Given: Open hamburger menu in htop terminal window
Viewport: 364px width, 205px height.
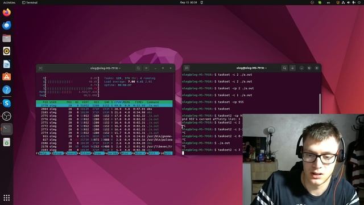Looking at the screenshot, I should click(x=146, y=68).
